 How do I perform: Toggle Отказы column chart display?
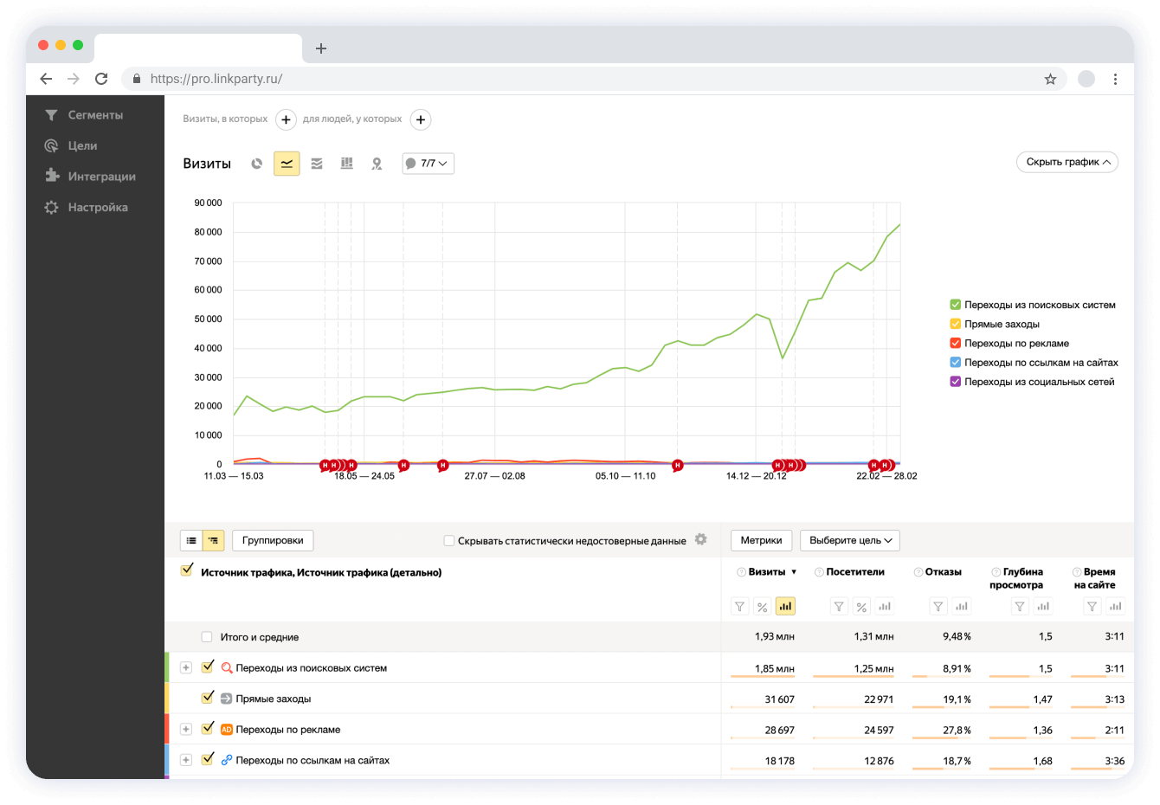pyautogui.click(x=961, y=607)
